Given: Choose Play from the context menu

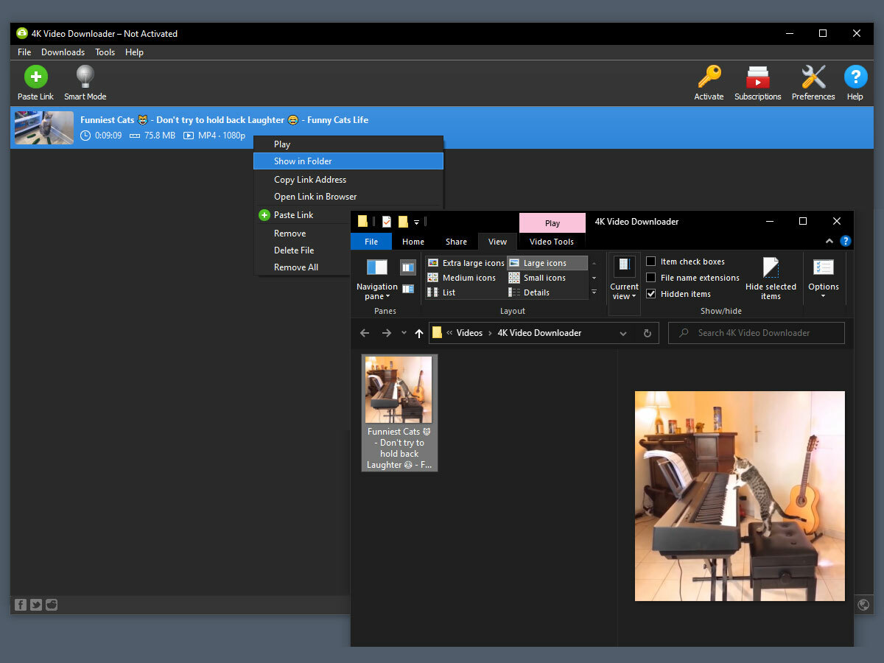Looking at the screenshot, I should tap(348, 144).
